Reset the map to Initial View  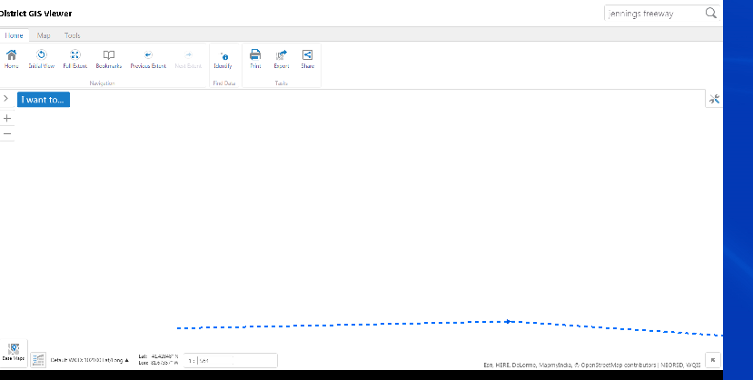41,59
